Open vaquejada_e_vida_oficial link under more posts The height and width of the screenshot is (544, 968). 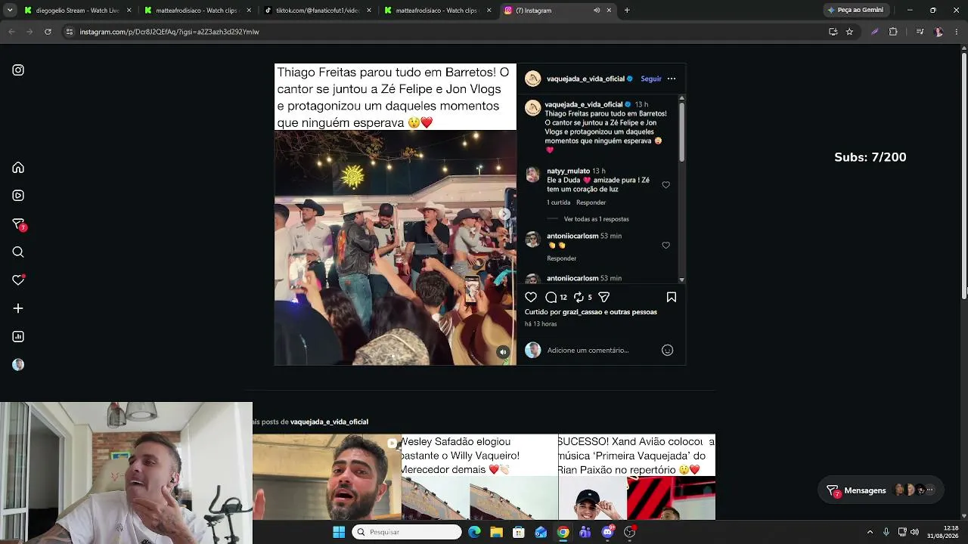point(329,422)
